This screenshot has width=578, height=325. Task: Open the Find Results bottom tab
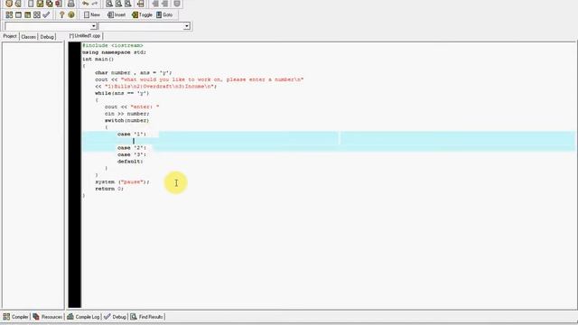pos(146,317)
